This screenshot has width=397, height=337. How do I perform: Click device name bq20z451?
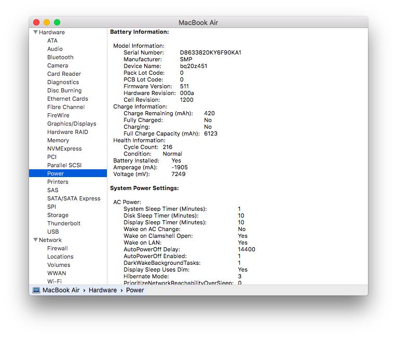[x=194, y=66]
